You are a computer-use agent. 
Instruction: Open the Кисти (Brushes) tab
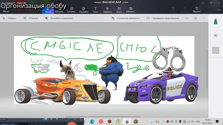click(x=48, y=10)
